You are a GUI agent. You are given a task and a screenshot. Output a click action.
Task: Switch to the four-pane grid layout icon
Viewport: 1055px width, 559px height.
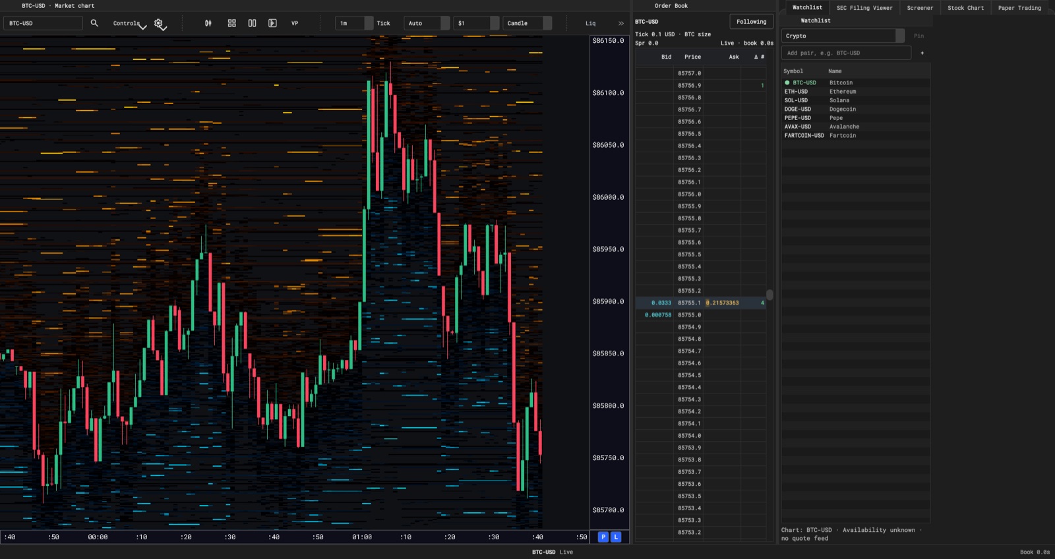[232, 23]
